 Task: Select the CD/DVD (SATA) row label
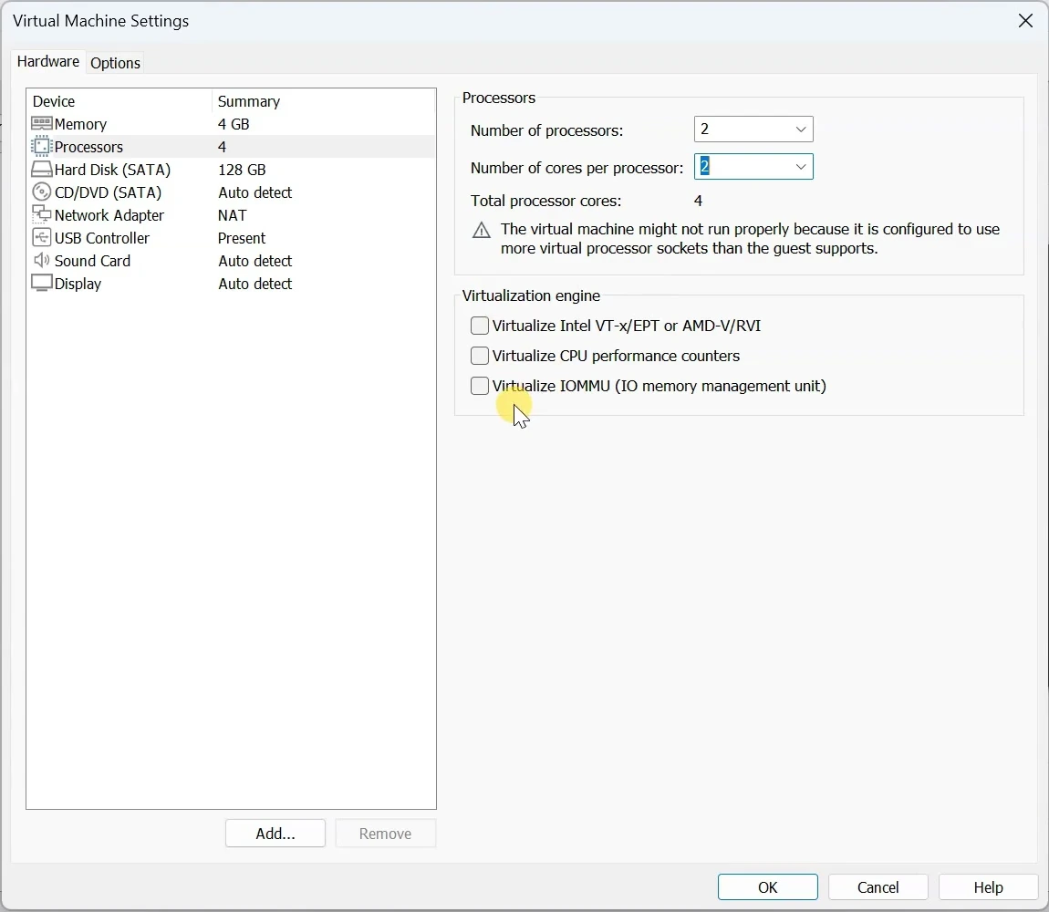(x=108, y=192)
